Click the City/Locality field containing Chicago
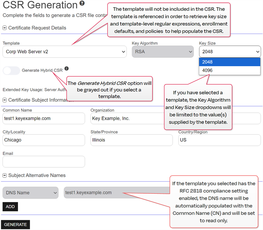Image resolution: width=263 pixels, height=230 pixels. click(x=44, y=140)
